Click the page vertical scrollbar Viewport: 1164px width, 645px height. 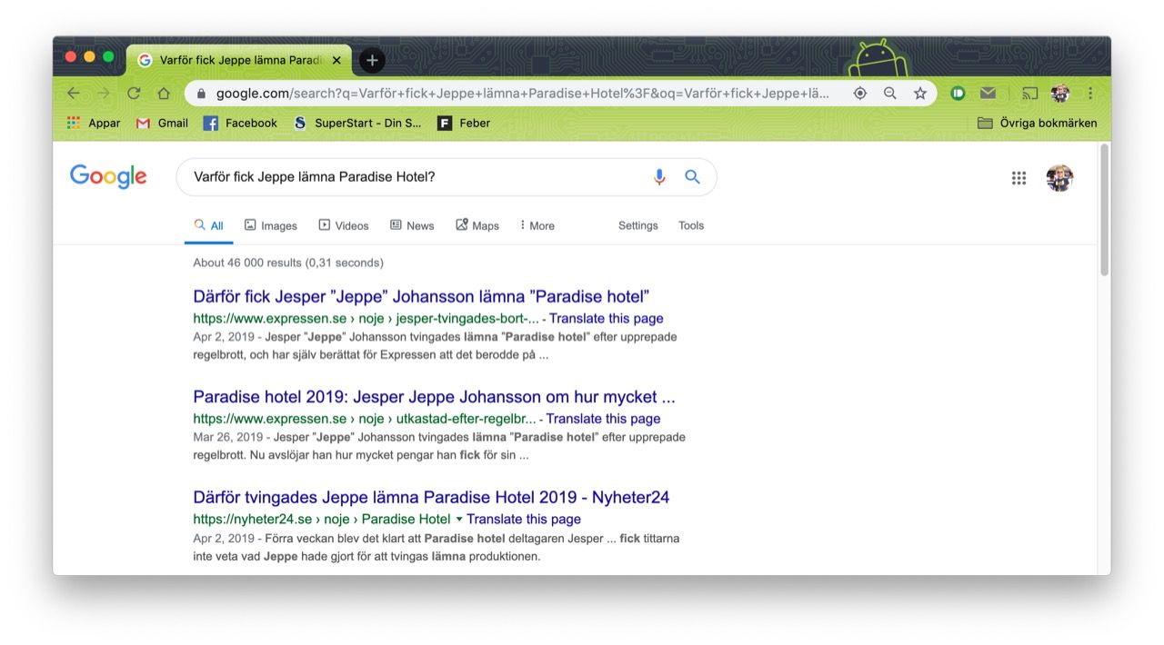click(x=1104, y=210)
